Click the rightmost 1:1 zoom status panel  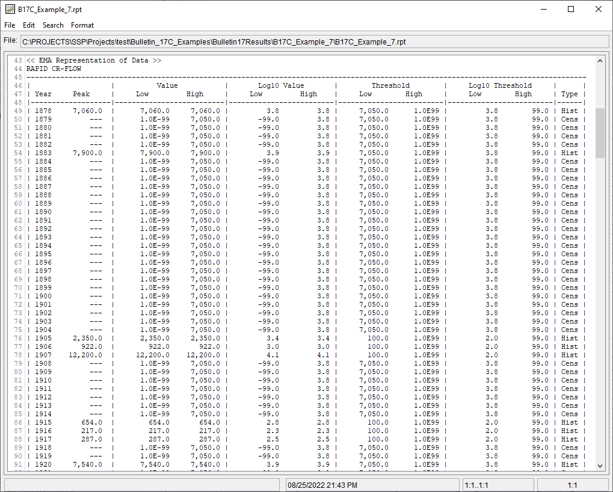[x=573, y=484]
